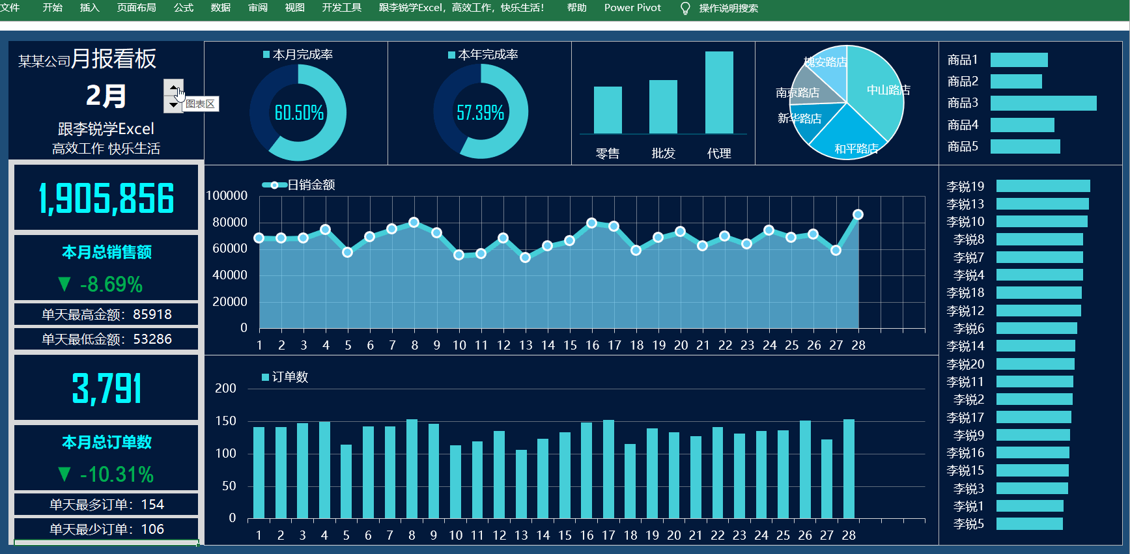Click the lightbulb Tell Me icon
The width and height of the screenshot is (1130, 554).
click(x=685, y=8)
